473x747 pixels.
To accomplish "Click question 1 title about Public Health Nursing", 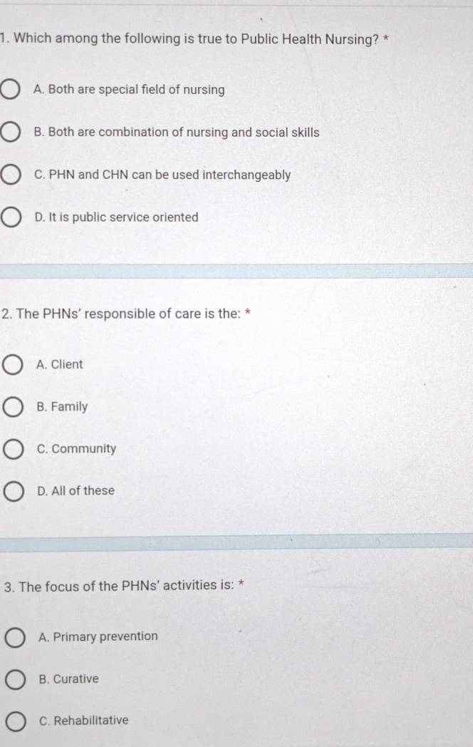I will (x=194, y=38).
